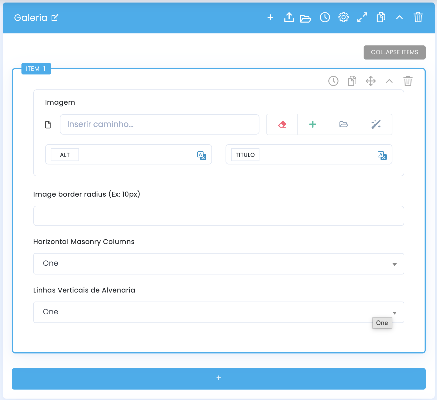Click into the TITULO text field
The height and width of the screenshot is (400, 437).
click(309, 155)
